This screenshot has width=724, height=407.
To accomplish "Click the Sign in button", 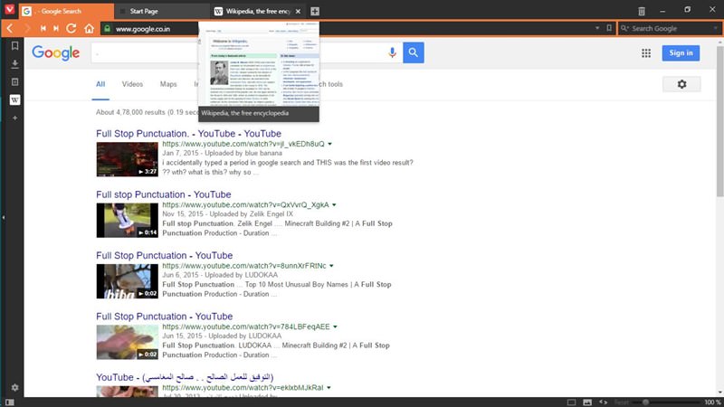I will point(681,52).
